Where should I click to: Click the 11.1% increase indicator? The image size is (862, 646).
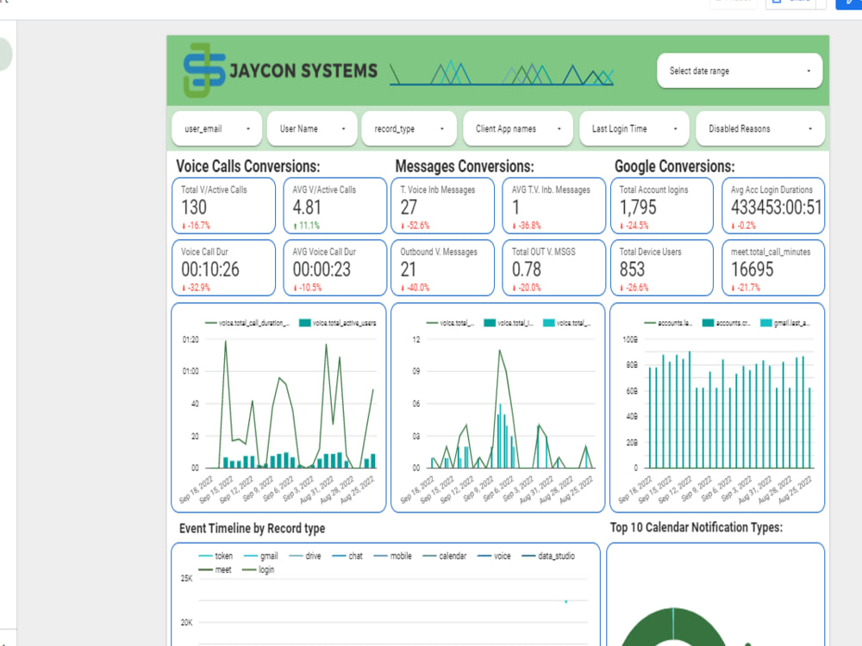click(x=306, y=225)
